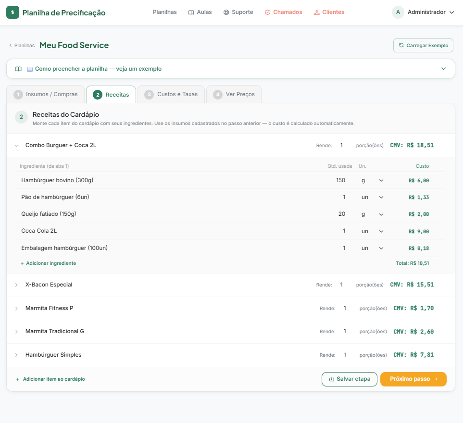Click CMV: R$ 15,51 of X-Bacon
This screenshot has height=423, width=463.
pyautogui.click(x=412, y=285)
